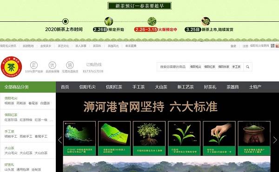Open the 新工艺茶 nav tab
This screenshot has height=172, width=279.
(186, 87)
